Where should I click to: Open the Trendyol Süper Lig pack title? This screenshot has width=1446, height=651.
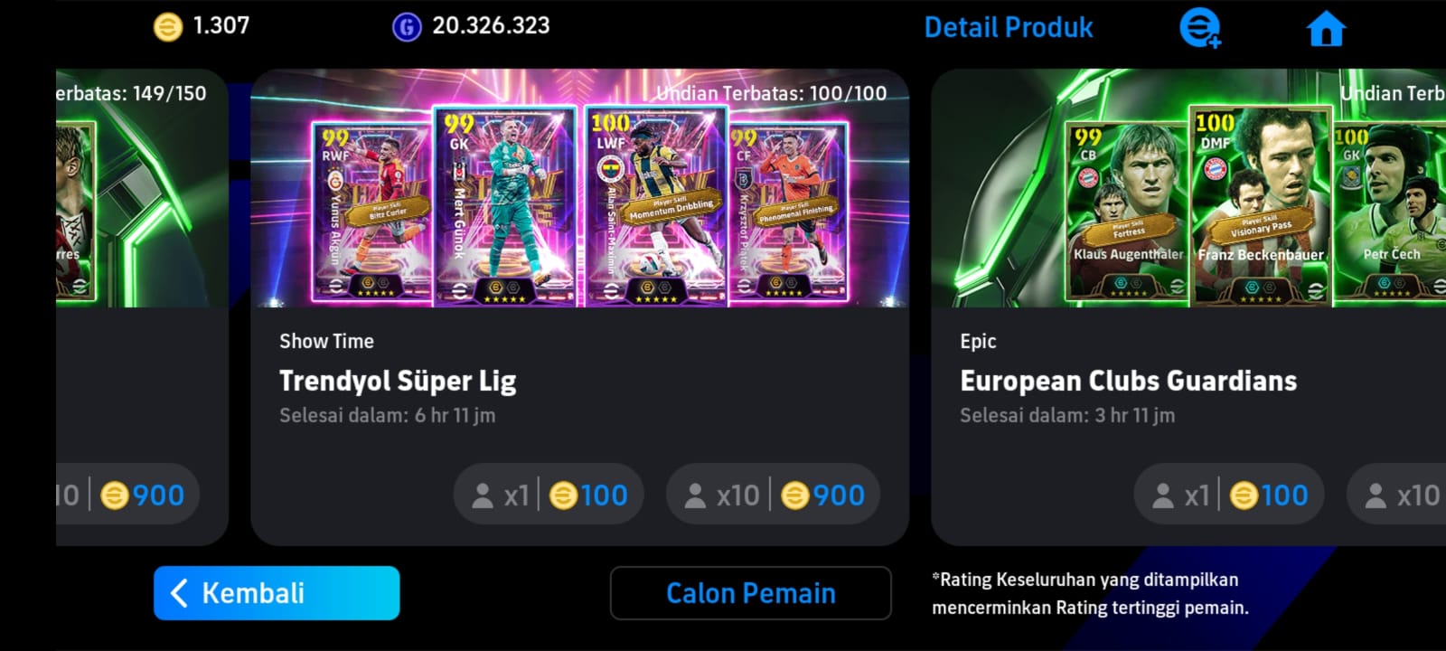click(398, 381)
